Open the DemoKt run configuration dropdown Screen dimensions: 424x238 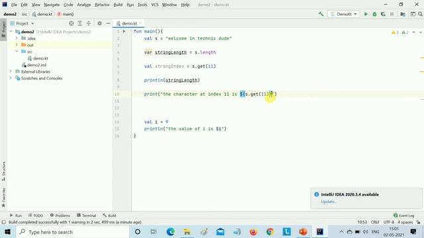[344, 14]
